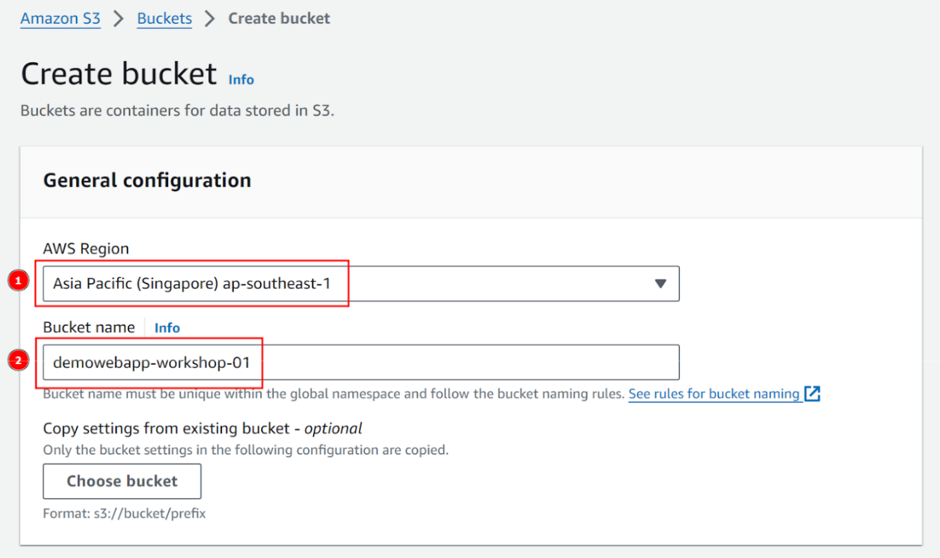Viewport: 940px width, 558px height.
Task: Click 'Copy settings from existing bucket' label
Action: 203,428
